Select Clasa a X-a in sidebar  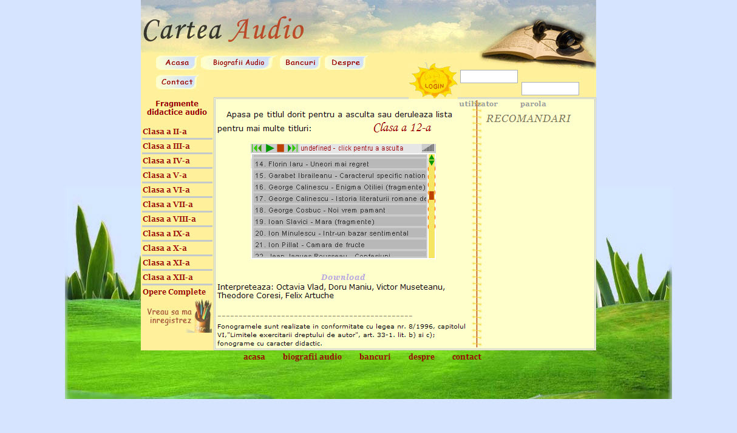tap(165, 248)
